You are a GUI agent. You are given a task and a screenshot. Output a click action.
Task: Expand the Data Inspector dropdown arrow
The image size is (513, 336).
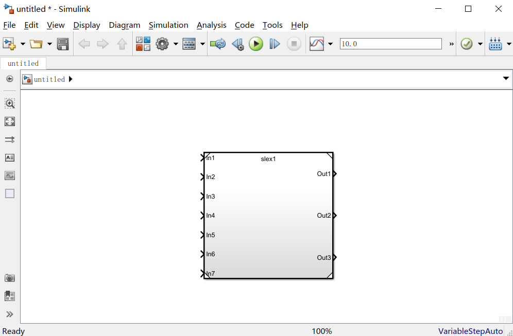[331, 44]
